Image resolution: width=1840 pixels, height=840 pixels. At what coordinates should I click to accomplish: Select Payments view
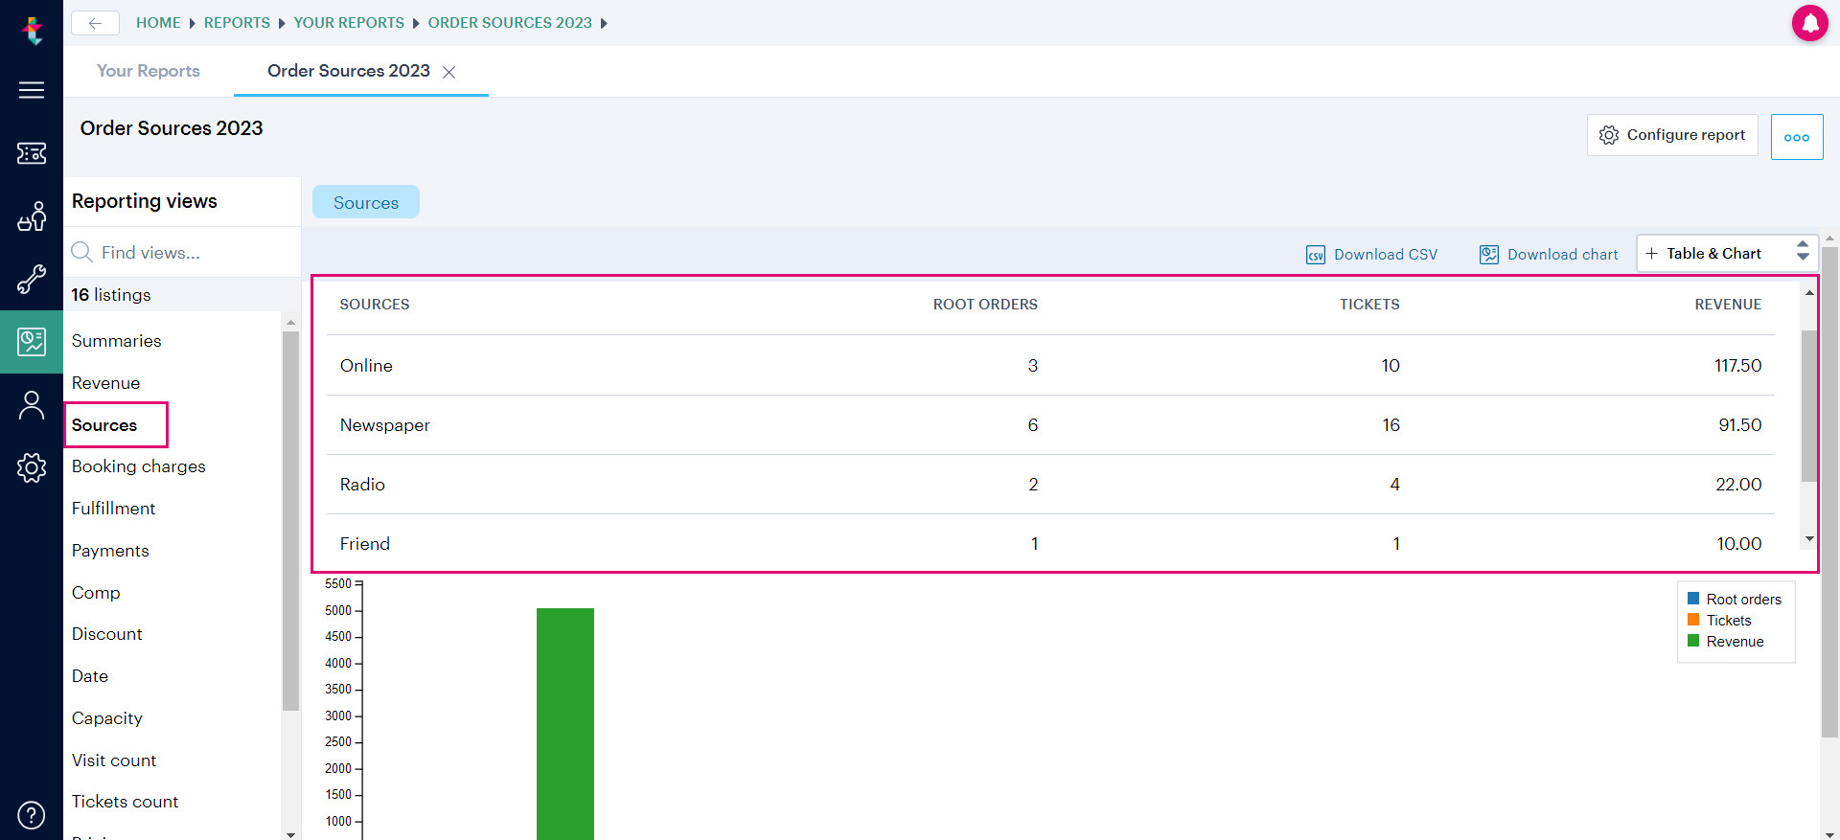110,551
